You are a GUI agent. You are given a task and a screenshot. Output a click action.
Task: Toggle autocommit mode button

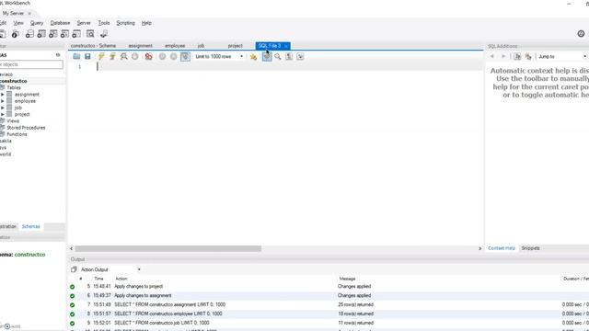point(185,56)
